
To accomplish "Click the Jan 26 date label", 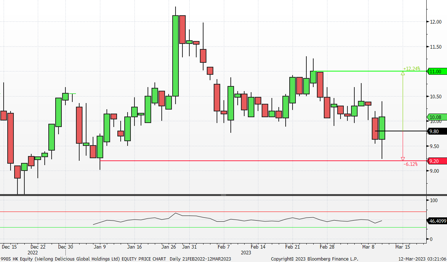I will click(169, 247).
